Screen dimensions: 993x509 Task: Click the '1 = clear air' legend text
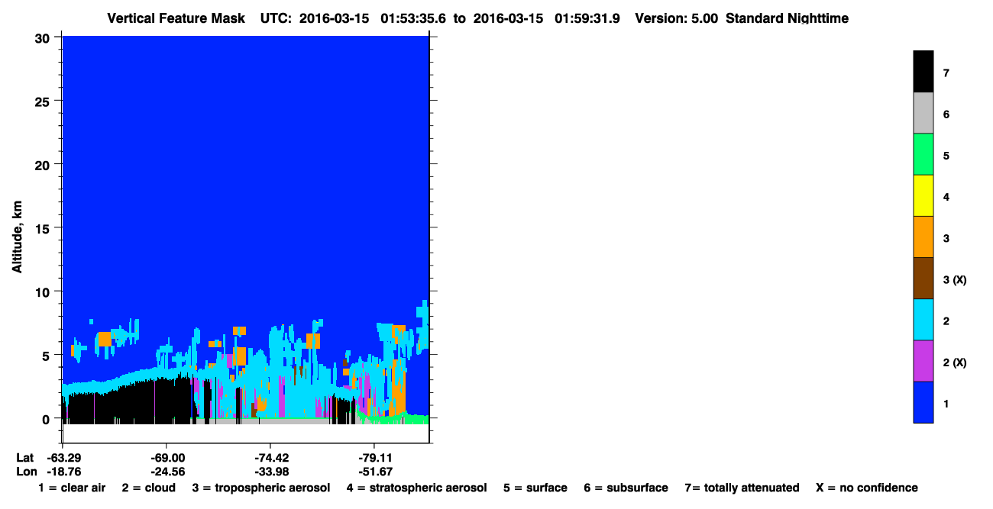coord(72,488)
